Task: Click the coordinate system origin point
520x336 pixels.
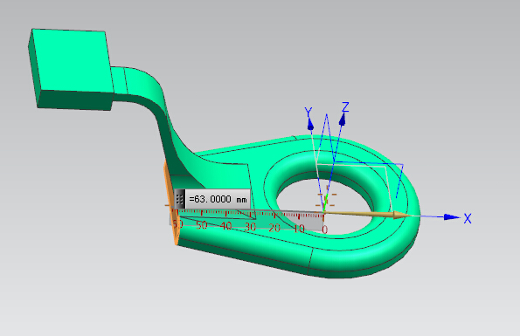Action: [x=324, y=211]
